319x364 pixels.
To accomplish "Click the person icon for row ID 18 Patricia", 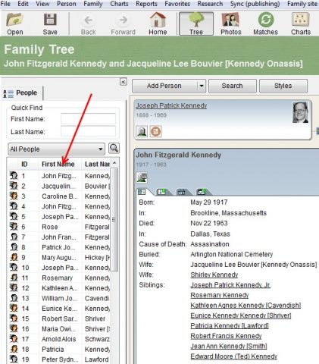I will coord(14,349).
